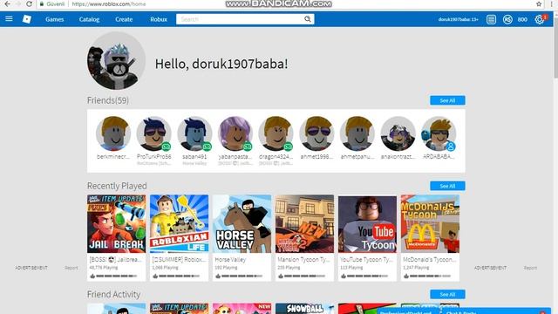The height and width of the screenshot is (314, 558).
Task: Click Mansion Tycoon game title text
Action: 303,260
